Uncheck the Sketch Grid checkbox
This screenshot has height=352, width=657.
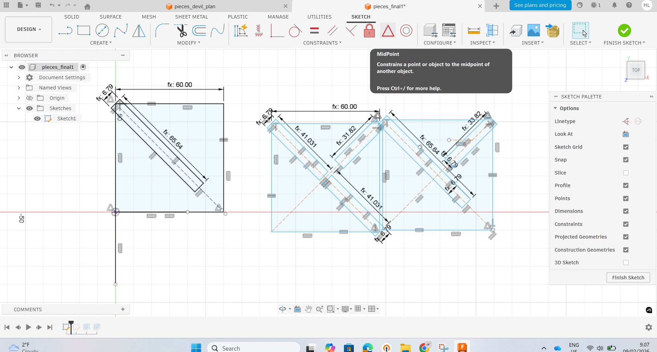click(x=626, y=147)
